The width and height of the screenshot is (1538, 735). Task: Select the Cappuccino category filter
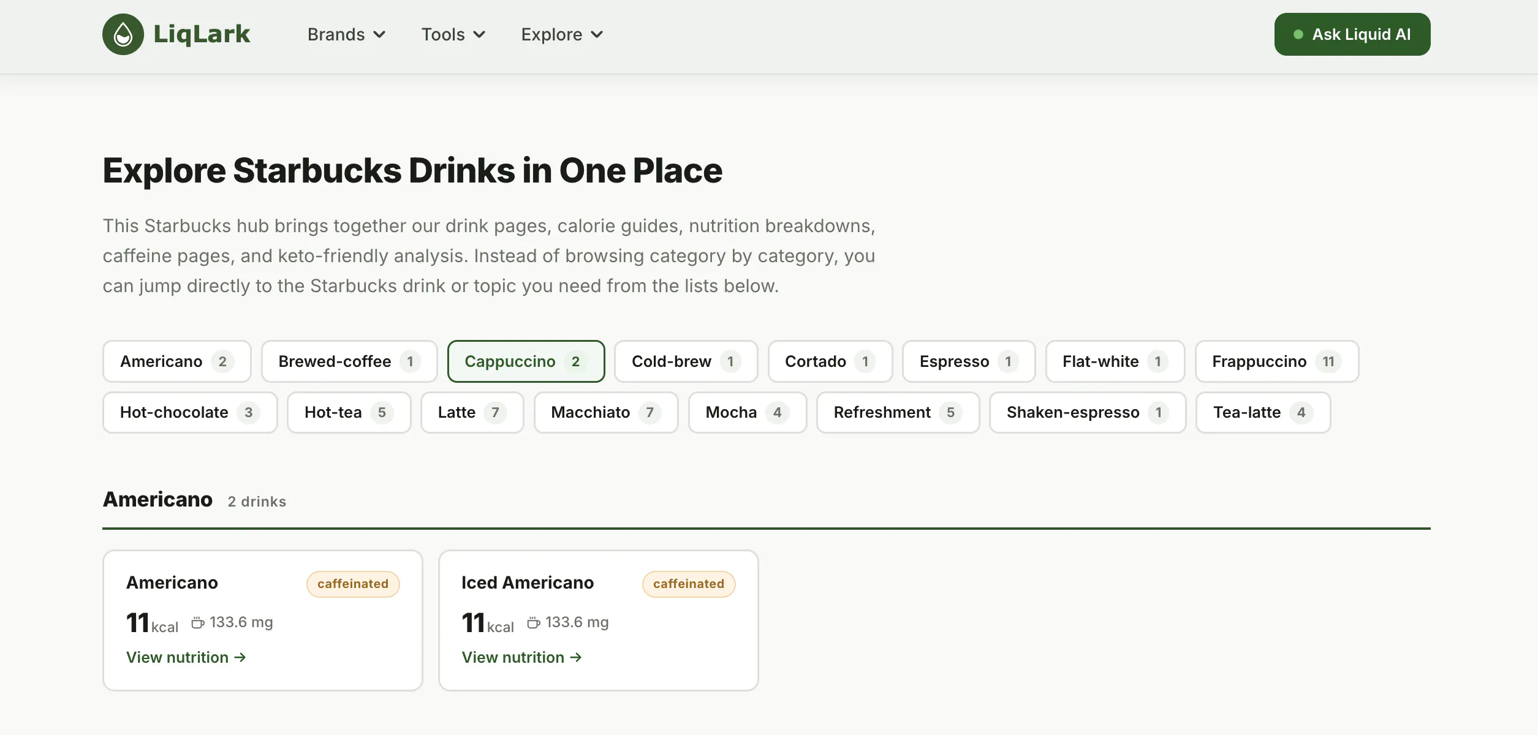click(x=526, y=361)
